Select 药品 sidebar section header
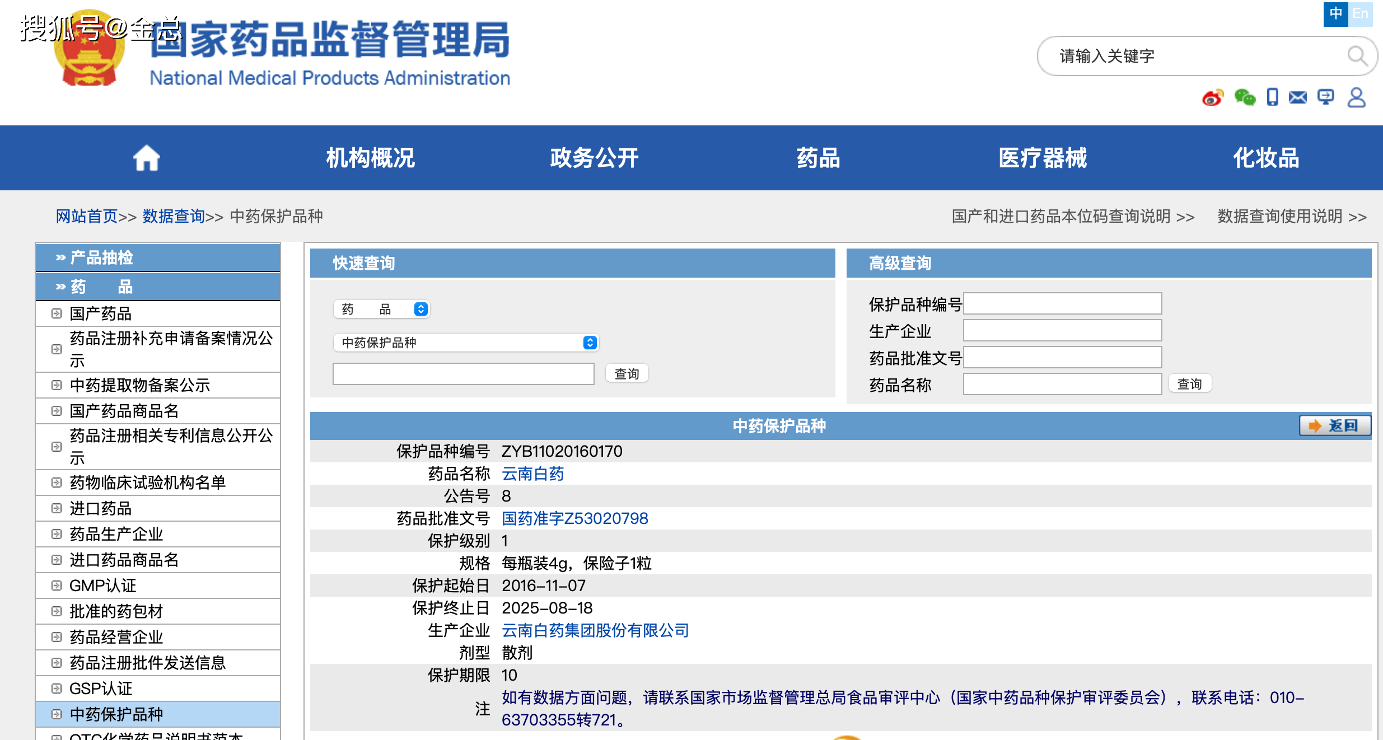Image resolution: width=1383 pixels, height=740 pixels. [158, 287]
